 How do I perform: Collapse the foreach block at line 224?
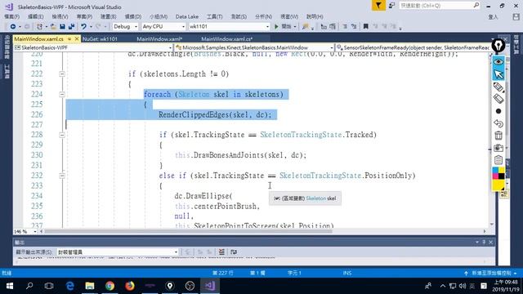[62, 95]
